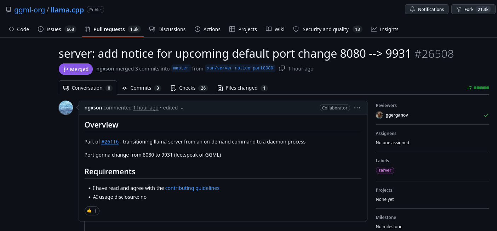The width and height of the screenshot is (497, 231).
Task: Open the contributing guidelines link
Action: 192,188
